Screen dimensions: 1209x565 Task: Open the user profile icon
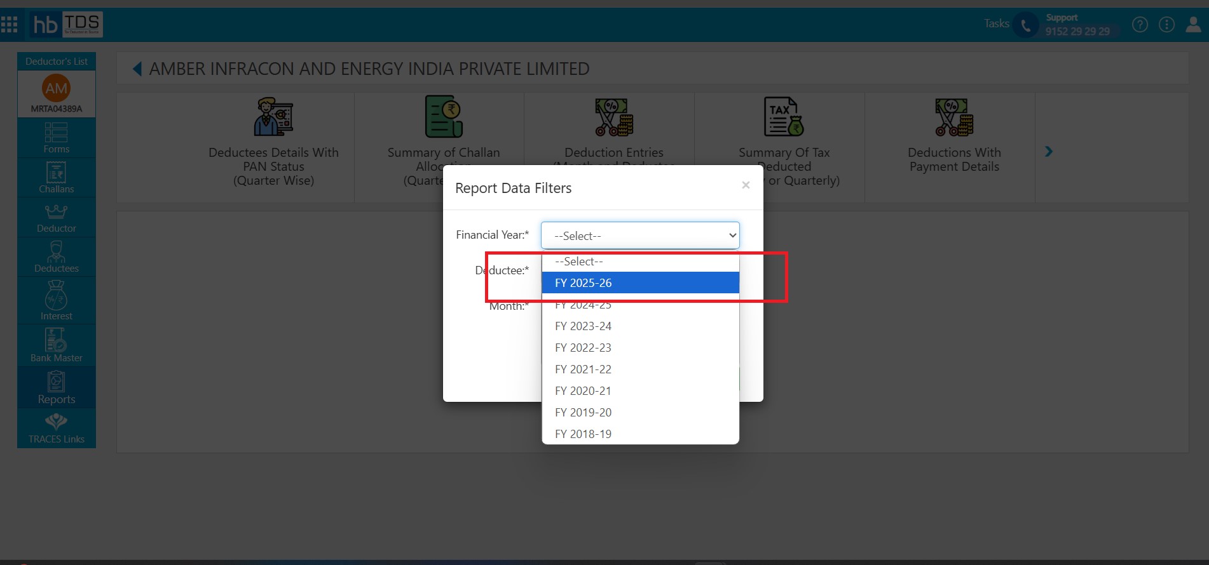(x=1193, y=25)
